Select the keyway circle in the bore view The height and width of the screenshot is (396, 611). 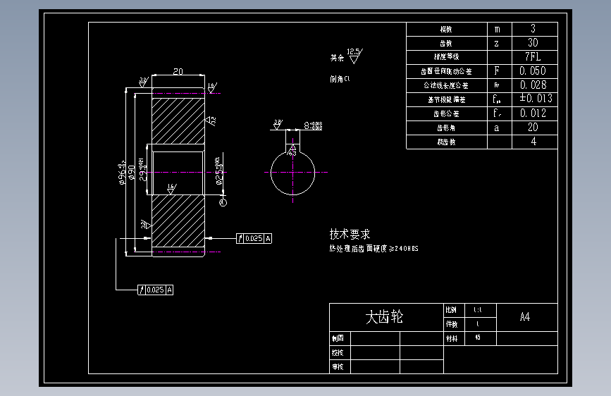click(x=293, y=172)
